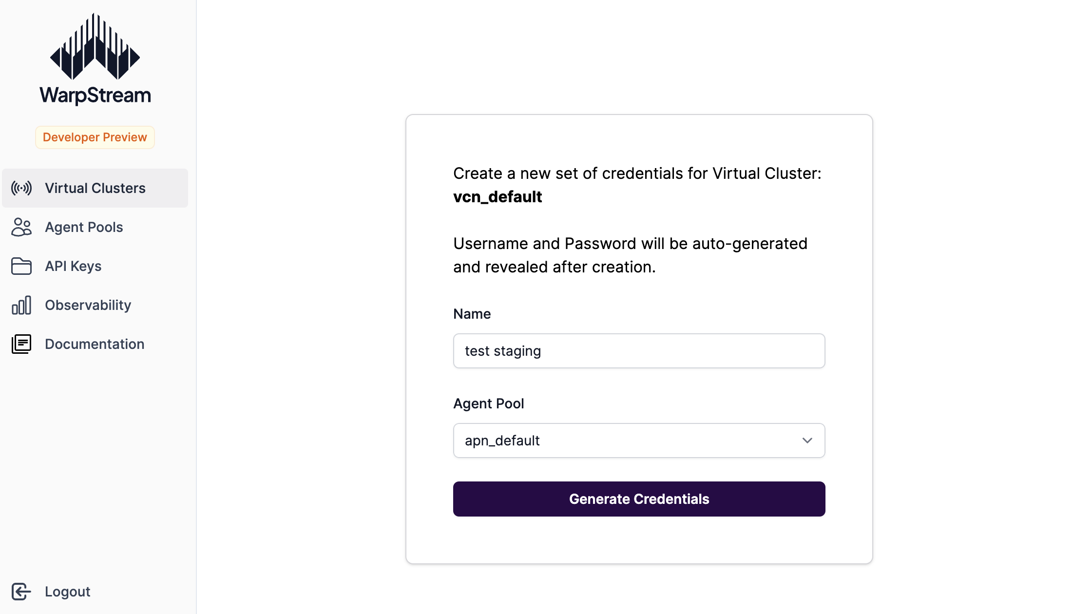Screen dimensions: 1073x614
Task: Click the Logout arrow icon
Action: [21, 592]
